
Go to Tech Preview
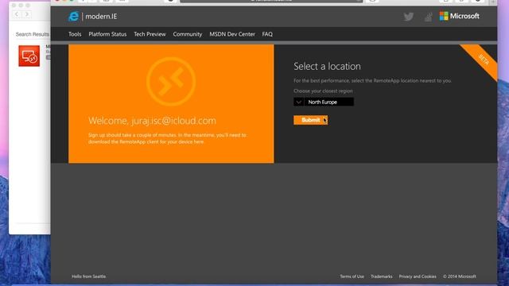point(150,34)
